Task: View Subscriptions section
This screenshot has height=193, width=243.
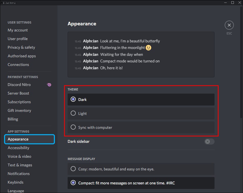Action: [19, 102]
